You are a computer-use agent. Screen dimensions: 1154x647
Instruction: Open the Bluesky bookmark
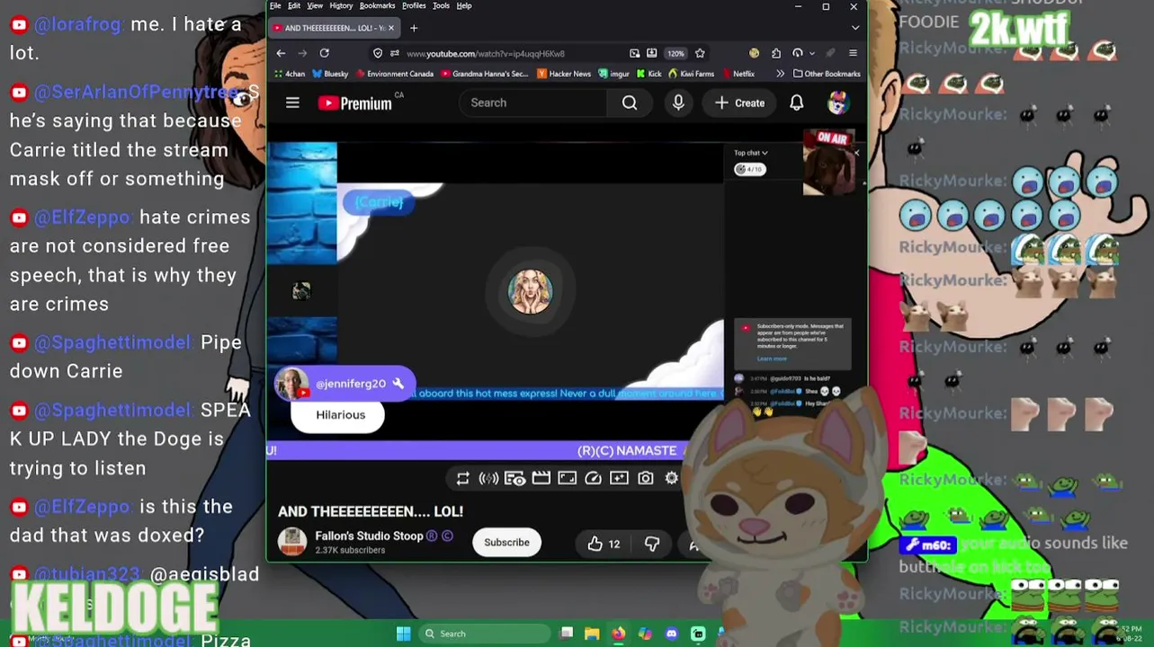330,74
